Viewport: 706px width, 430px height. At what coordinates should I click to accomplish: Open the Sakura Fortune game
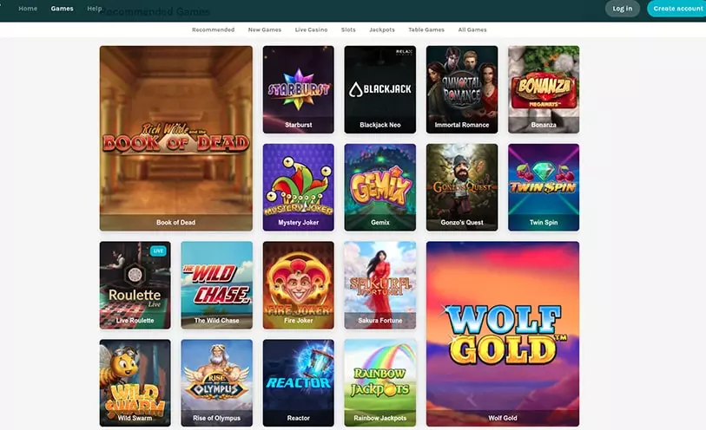tap(380, 285)
